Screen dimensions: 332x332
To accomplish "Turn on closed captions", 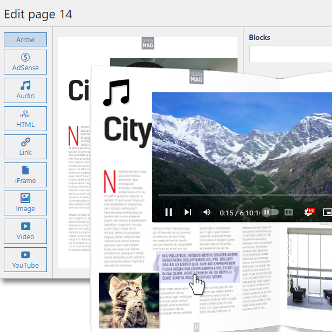I will pyautogui.click(x=289, y=212).
